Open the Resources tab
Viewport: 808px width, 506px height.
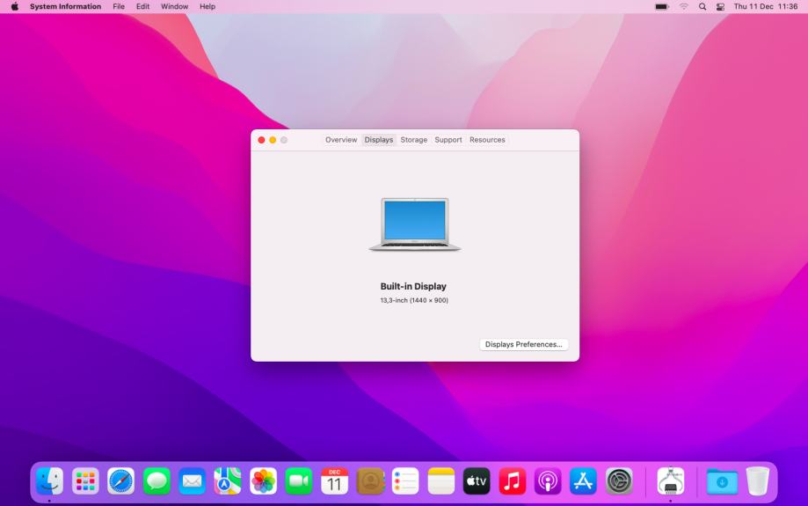point(487,140)
